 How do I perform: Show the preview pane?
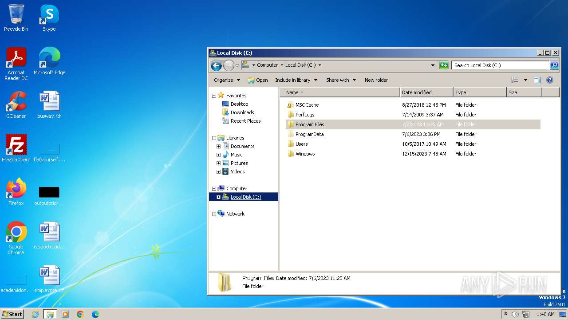click(x=537, y=80)
